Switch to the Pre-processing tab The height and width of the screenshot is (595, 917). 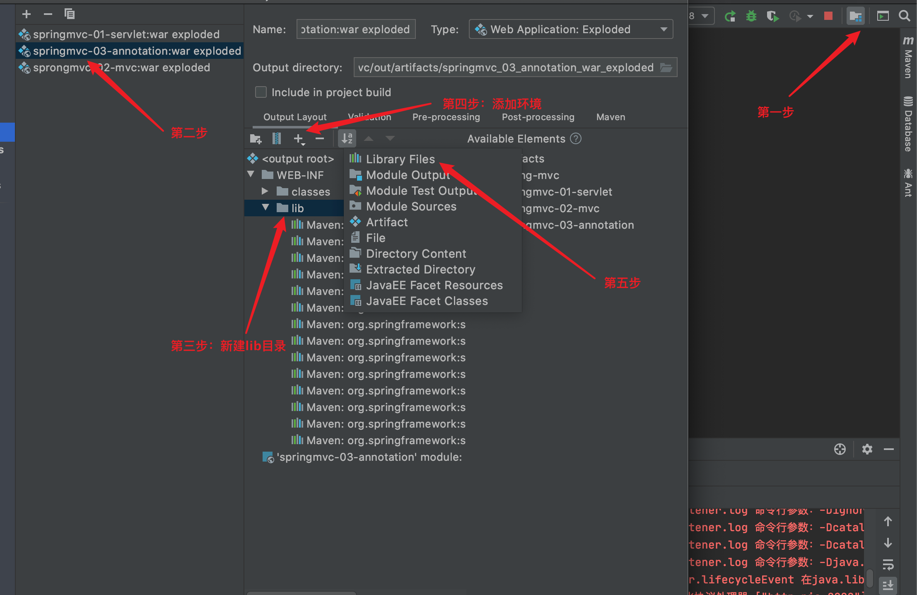pos(446,117)
